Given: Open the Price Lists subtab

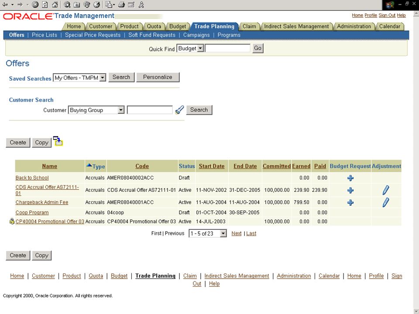Looking at the screenshot, I should point(45,35).
